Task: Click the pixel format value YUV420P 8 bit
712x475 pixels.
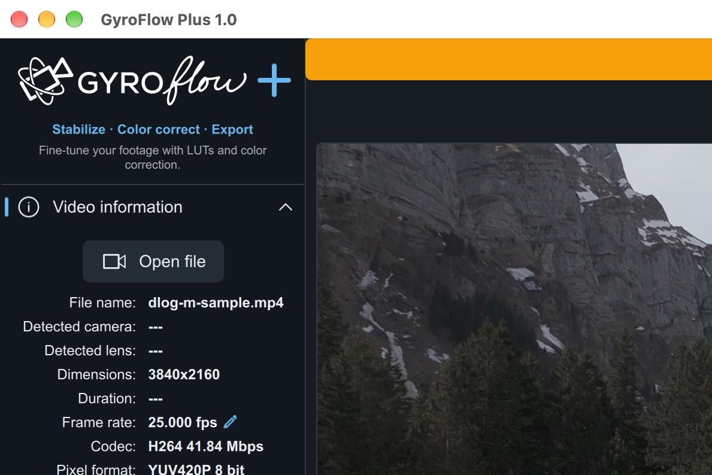Action: [x=196, y=469]
